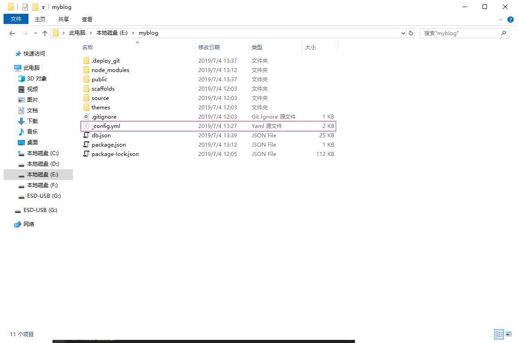Click 本地磁盘 (E:) in the breadcrumb path

[x=111, y=33]
